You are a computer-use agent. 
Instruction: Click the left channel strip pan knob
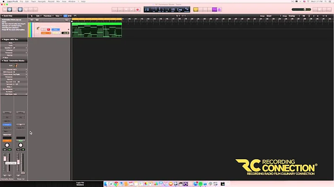[7, 145]
